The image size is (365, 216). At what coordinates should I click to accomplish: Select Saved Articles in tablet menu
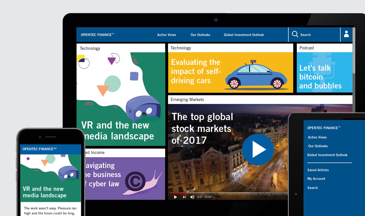[x=318, y=170]
